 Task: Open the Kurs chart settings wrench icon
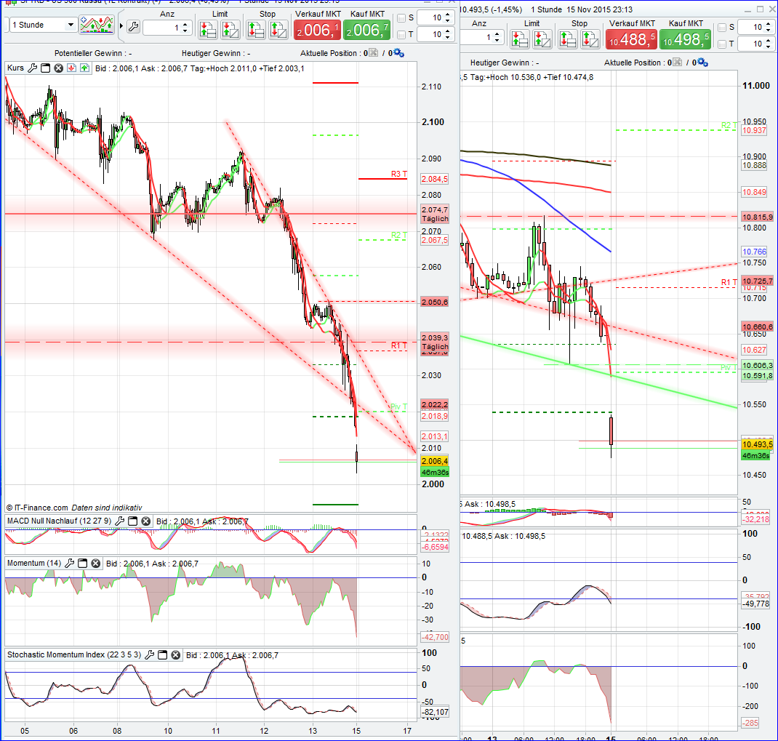click(33, 68)
